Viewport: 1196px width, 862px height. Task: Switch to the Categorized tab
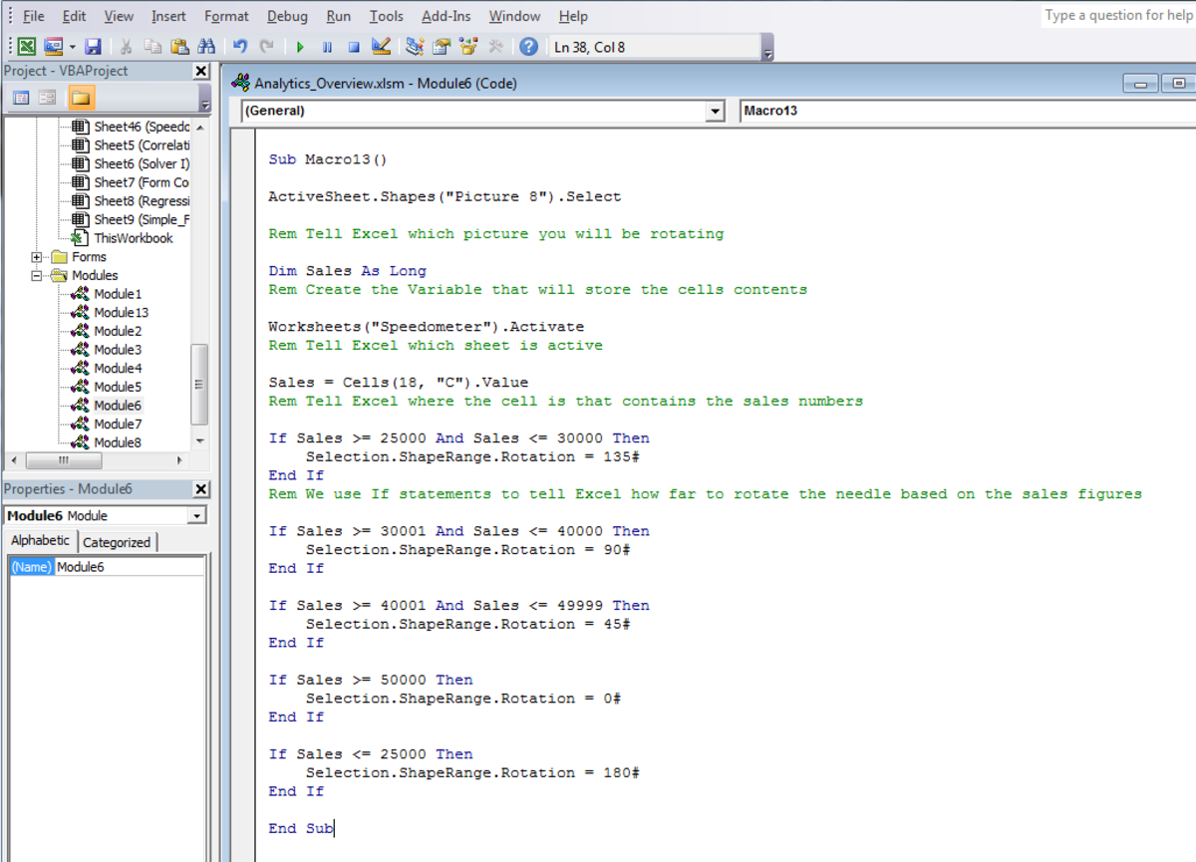point(117,542)
